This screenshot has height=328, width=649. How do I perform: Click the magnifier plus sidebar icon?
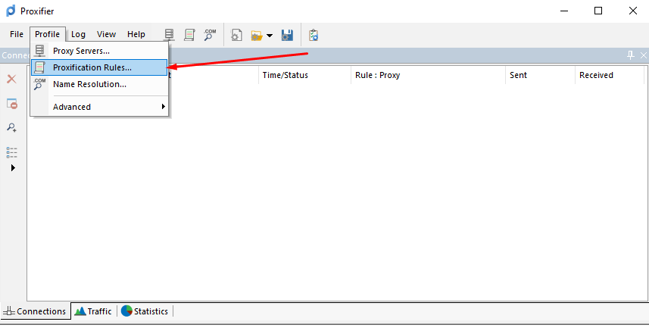11,127
